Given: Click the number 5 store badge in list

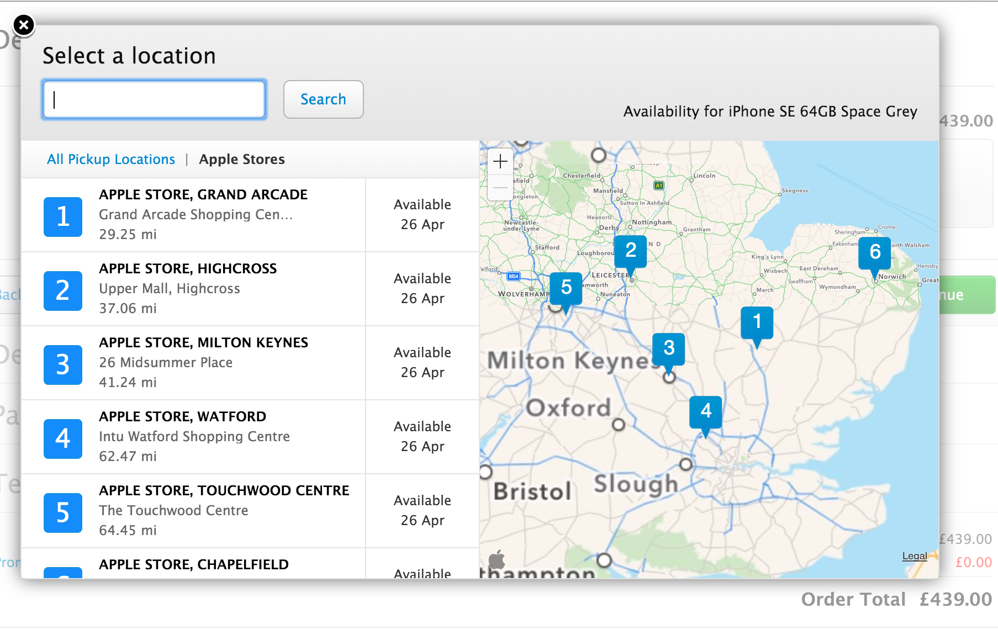Looking at the screenshot, I should pos(63,512).
